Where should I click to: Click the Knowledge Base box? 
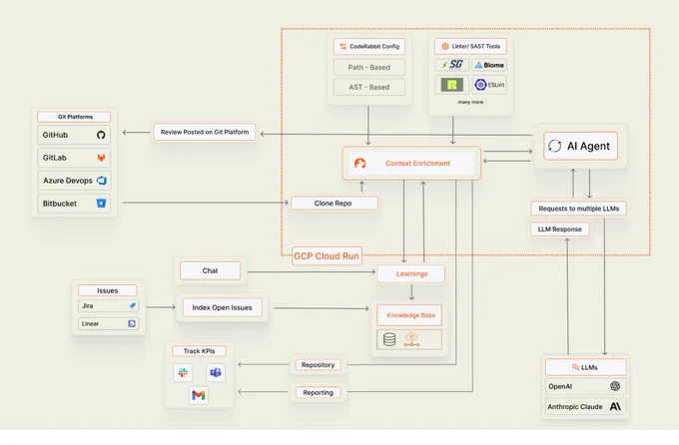click(409, 315)
